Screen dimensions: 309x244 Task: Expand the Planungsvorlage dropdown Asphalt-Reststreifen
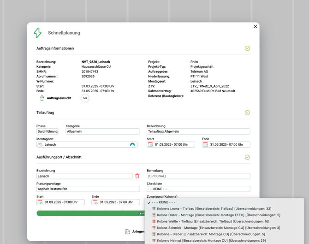point(88,189)
